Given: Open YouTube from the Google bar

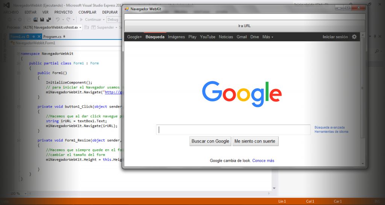Looking at the screenshot, I should tap(208, 37).
